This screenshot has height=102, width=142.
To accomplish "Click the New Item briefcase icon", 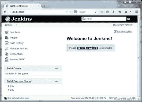I will 6,32.
